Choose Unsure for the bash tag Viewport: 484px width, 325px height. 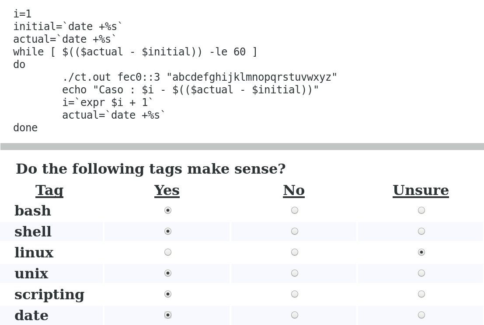pos(421,210)
